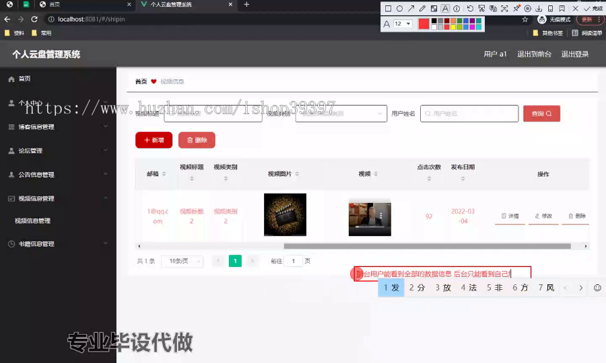Click 退出登录 to log out
606x363 pixels.
(575, 54)
